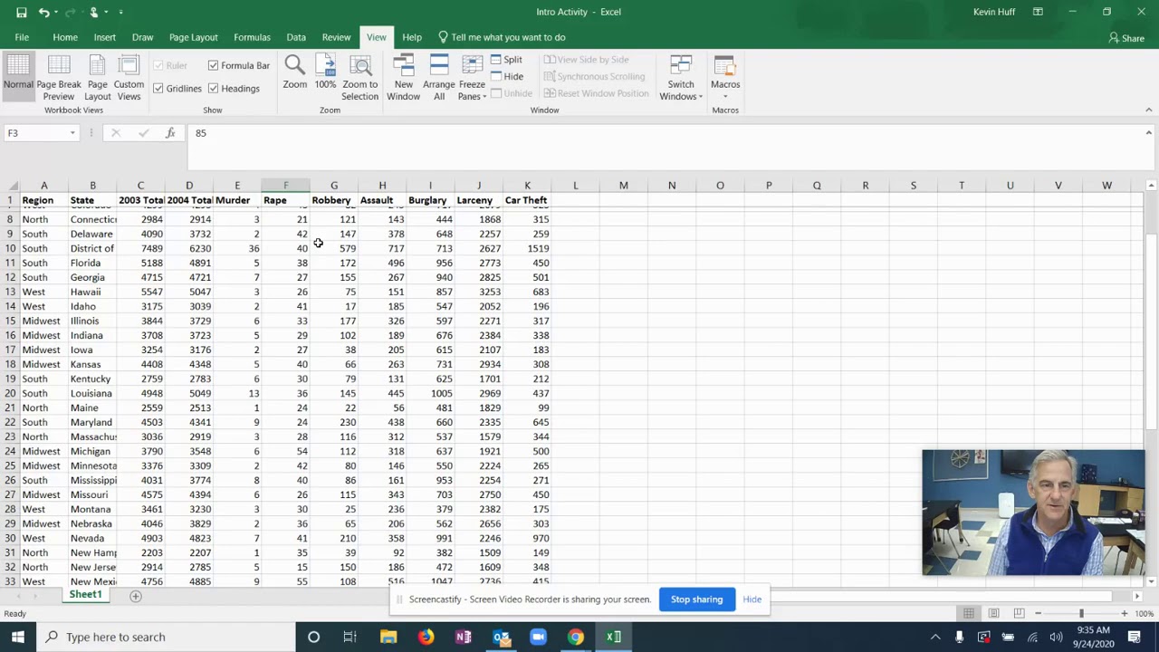The height and width of the screenshot is (652, 1159).
Task: Insert a function using fx button
Action: click(170, 133)
